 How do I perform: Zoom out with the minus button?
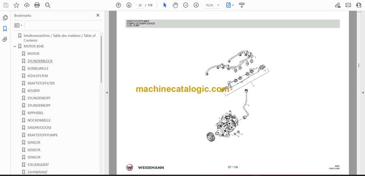pyautogui.click(x=185, y=5)
